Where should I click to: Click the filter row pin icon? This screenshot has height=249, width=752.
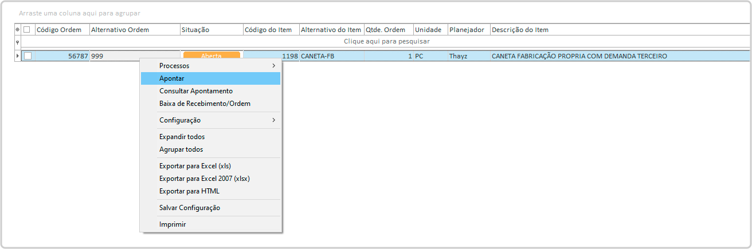17,42
